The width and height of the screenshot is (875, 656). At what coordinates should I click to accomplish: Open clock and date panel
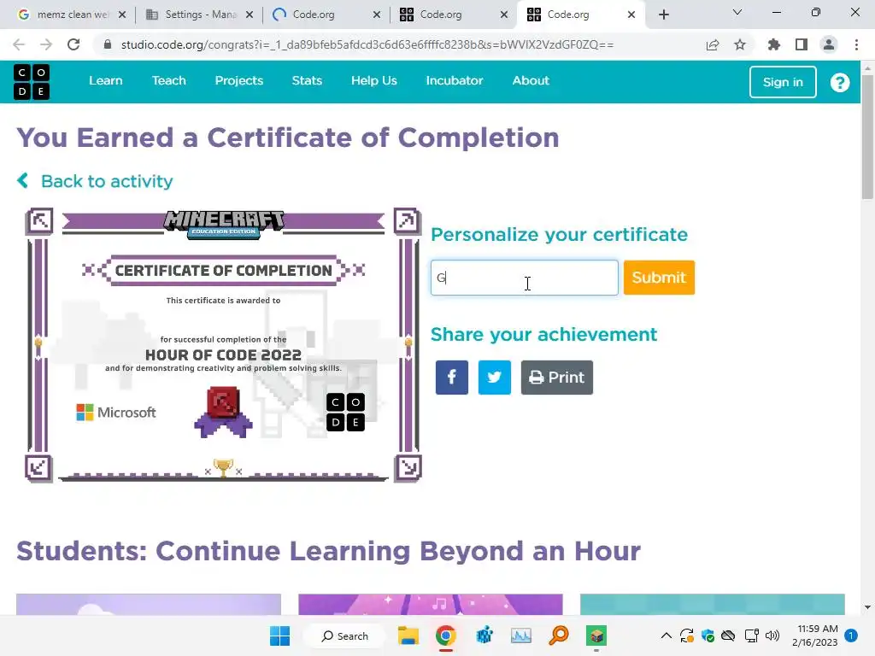tap(814, 635)
